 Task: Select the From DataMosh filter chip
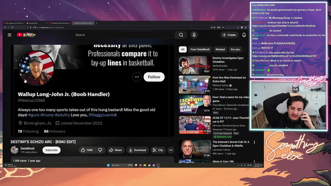click(200, 49)
